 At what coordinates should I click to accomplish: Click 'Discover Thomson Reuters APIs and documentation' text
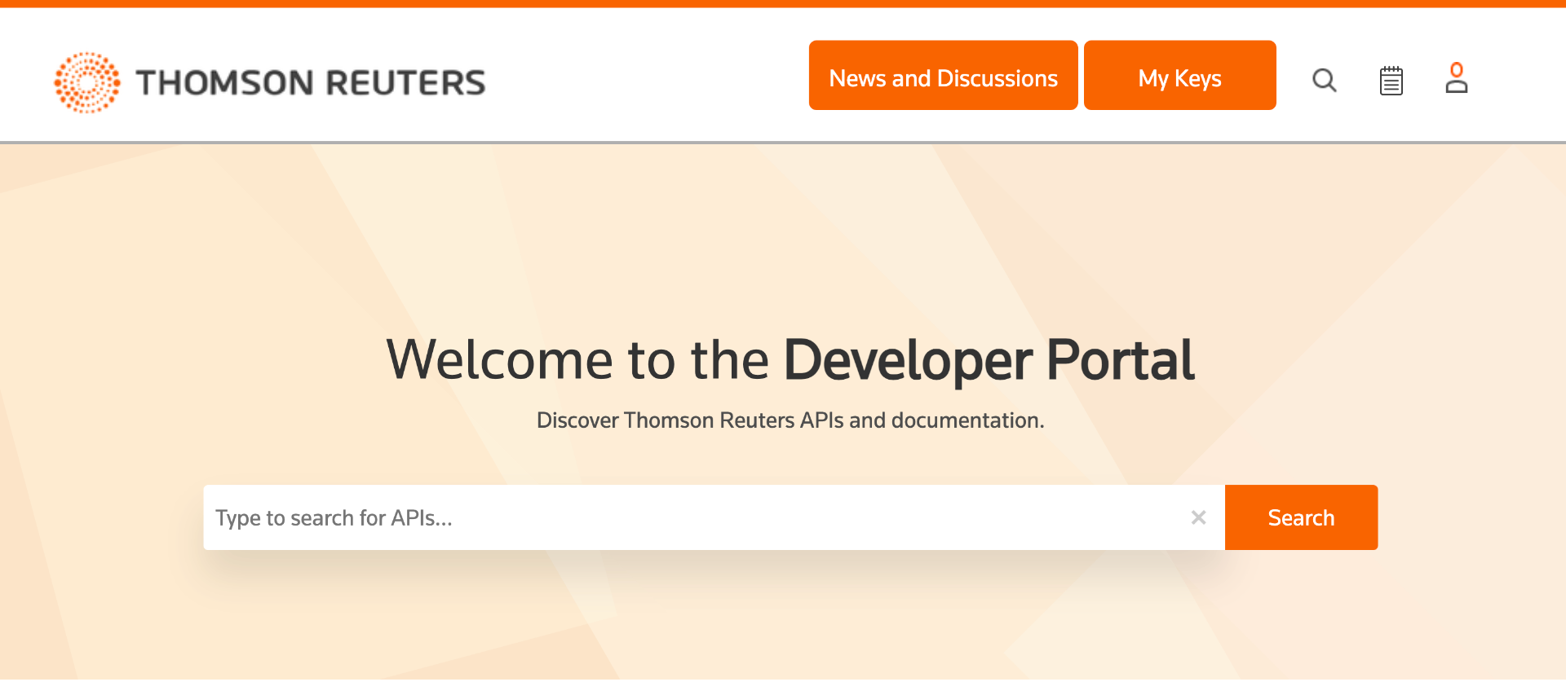[x=790, y=420]
